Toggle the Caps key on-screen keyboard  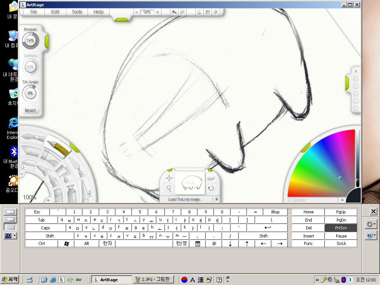45,228
